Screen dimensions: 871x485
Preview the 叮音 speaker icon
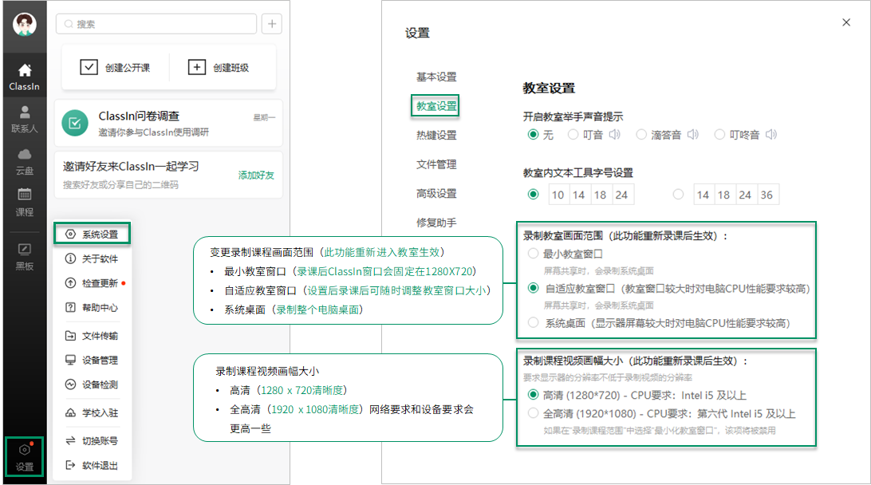(x=614, y=135)
